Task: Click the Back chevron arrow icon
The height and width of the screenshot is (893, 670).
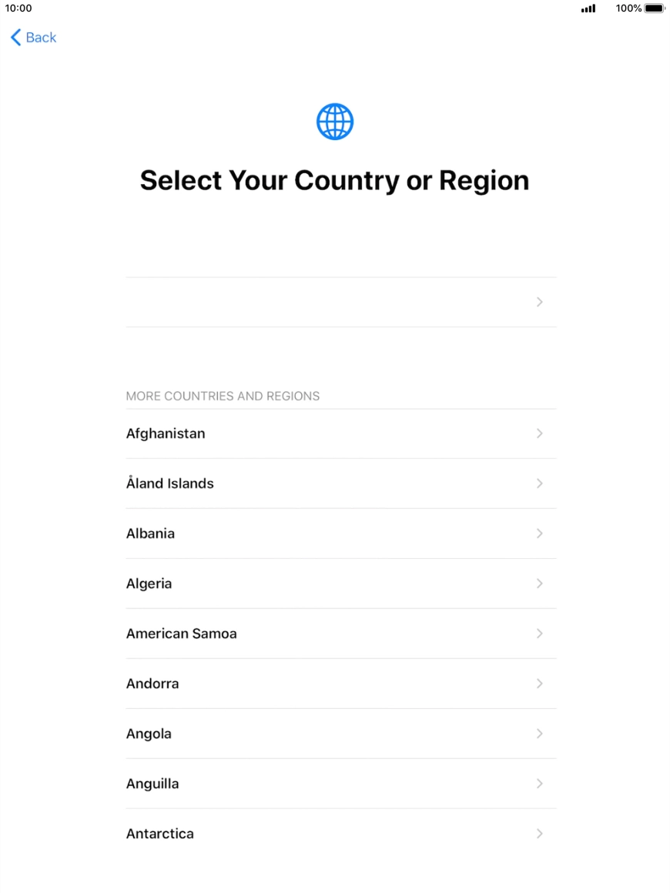Action: coord(15,37)
